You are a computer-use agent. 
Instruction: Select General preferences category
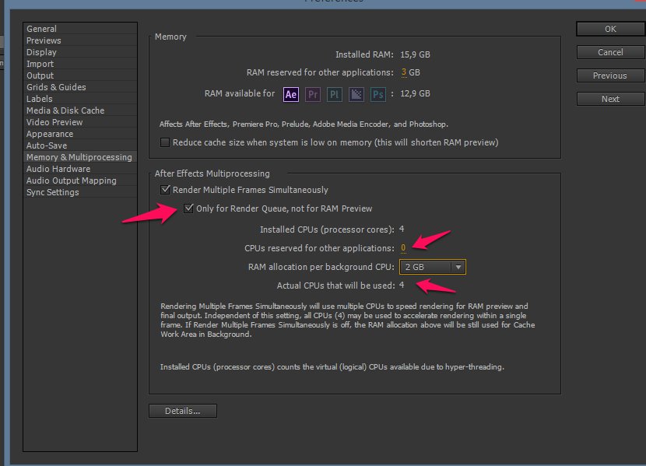tap(41, 29)
